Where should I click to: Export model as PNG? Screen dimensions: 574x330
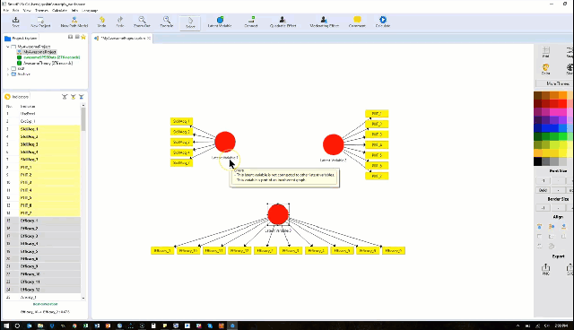[546, 269]
